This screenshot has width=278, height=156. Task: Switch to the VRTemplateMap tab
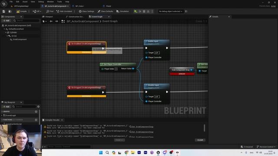coord(21,6)
